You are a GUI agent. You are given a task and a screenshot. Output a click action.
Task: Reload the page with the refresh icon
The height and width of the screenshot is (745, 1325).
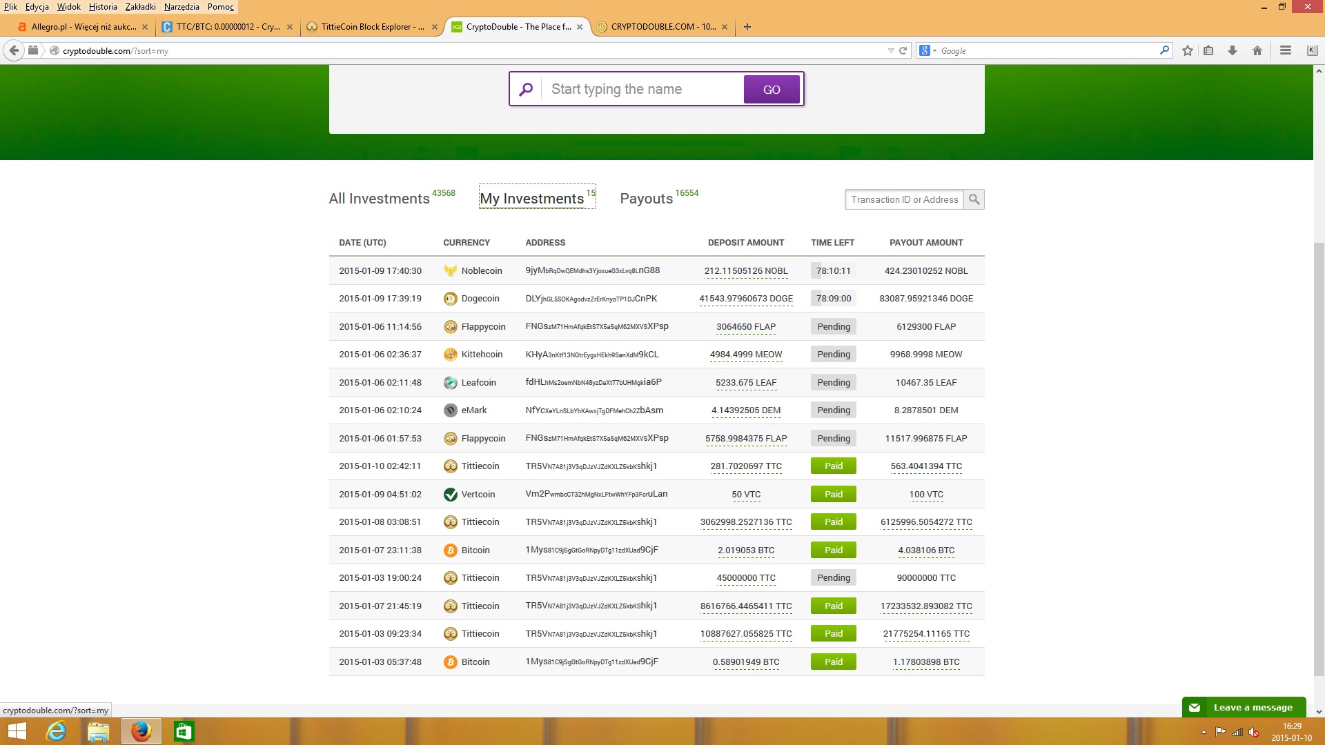point(903,50)
